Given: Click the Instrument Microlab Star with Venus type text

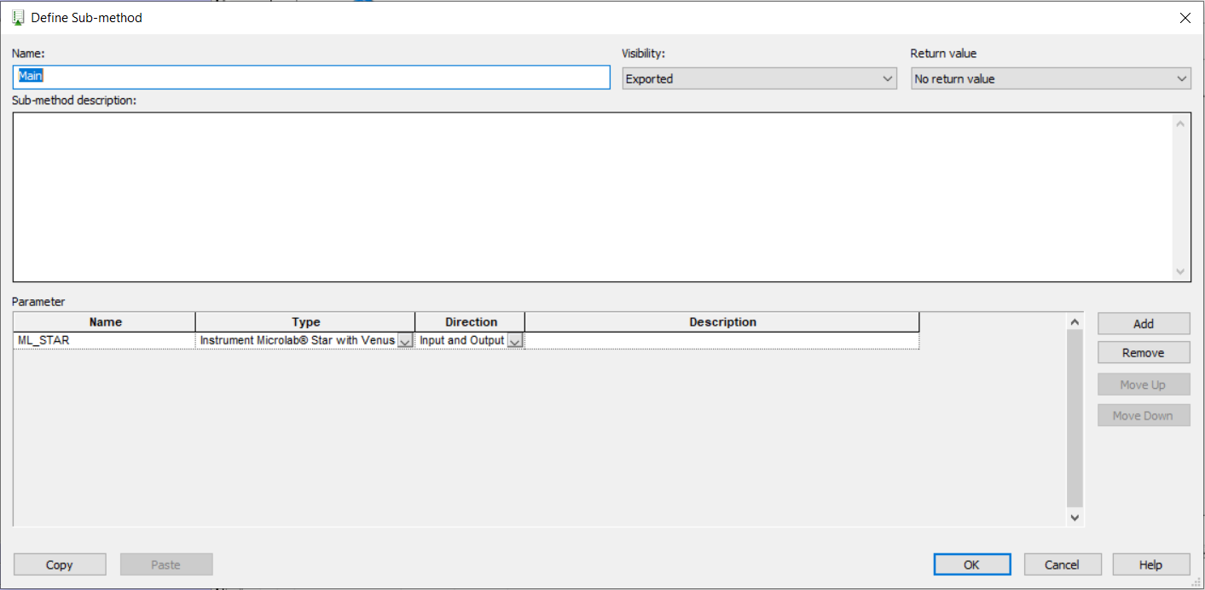Looking at the screenshot, I should point(297,340).
